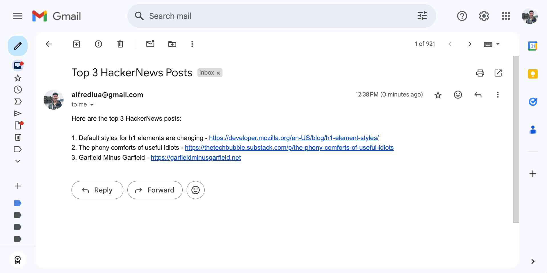The height and width of the screenshot is (273, 547).
Task: Open Important mail in sidebar
Action: tap(18, 102)
